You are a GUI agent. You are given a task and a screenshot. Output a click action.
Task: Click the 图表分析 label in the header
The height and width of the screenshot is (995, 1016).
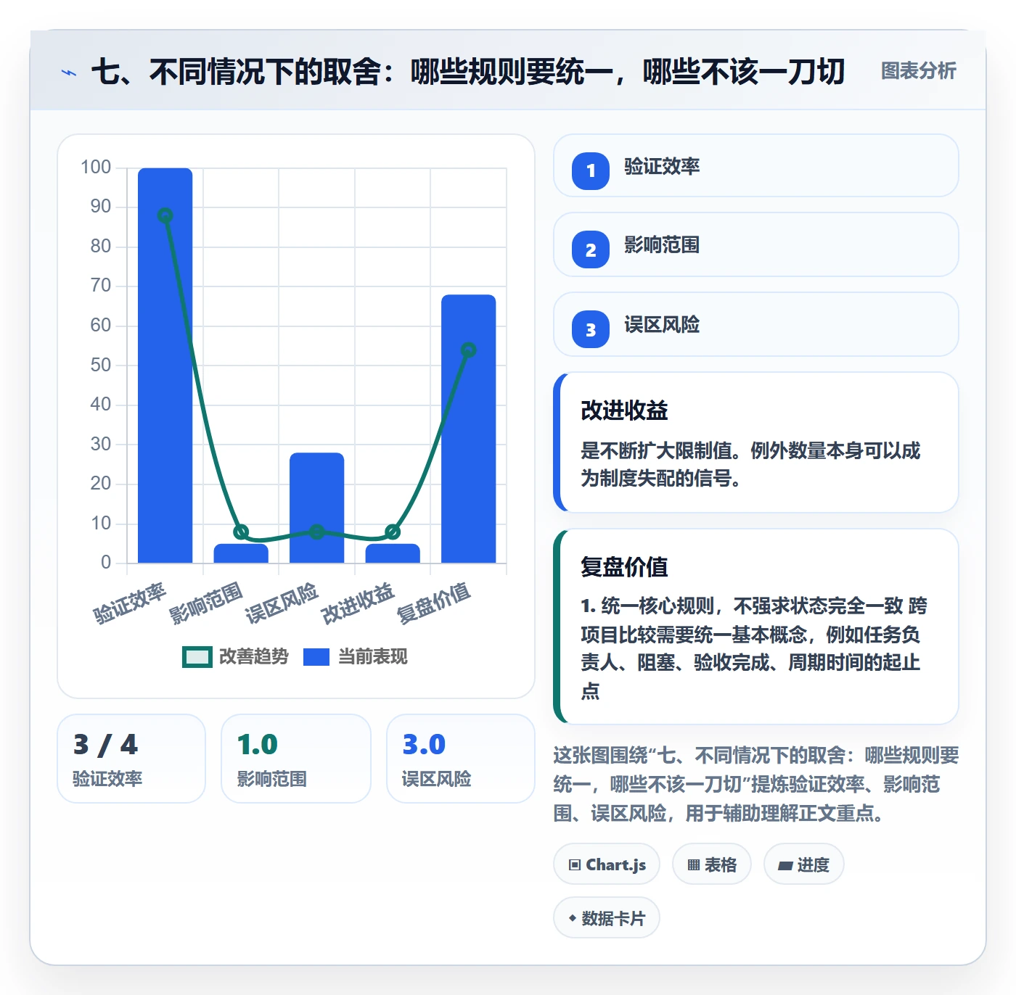(x=918, y=71)
